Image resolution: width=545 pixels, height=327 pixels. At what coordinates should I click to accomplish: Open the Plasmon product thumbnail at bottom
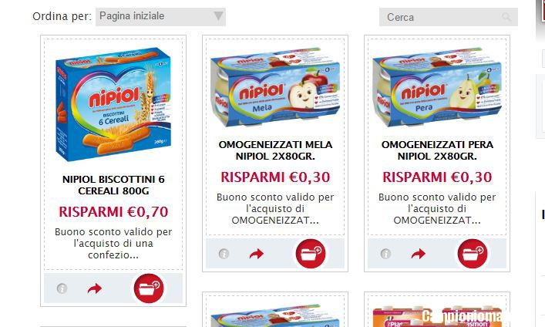(x=437, y=316)
